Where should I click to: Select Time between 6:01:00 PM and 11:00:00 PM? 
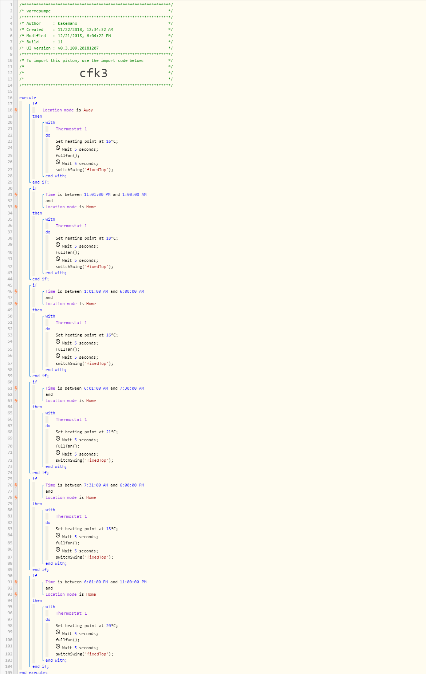point(96,582)
